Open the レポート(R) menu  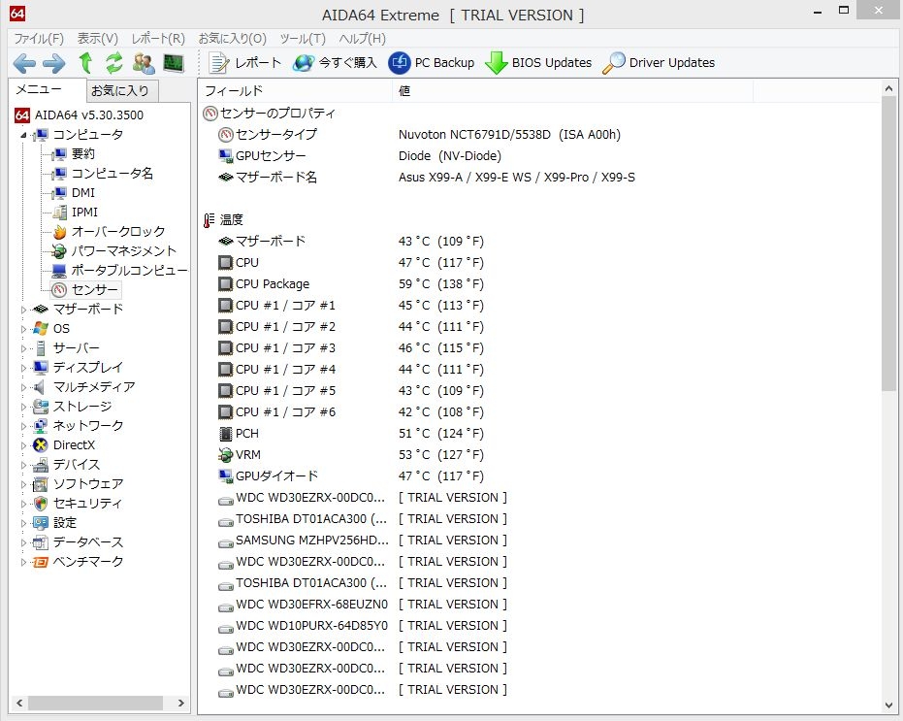[158, 39]
